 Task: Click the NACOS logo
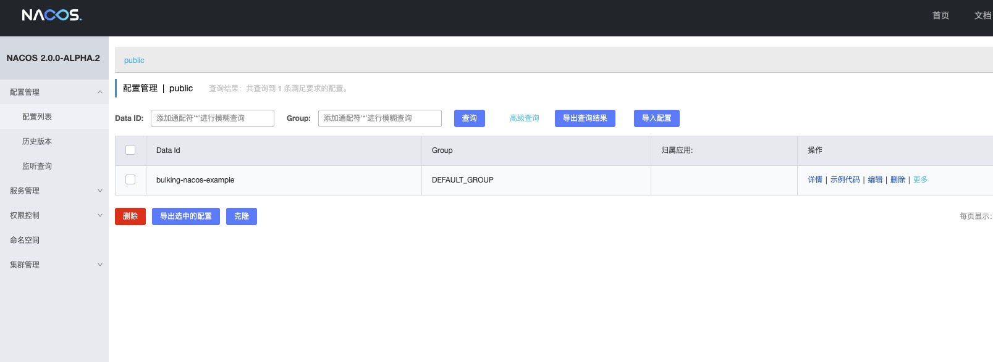(x=51, y=15)
